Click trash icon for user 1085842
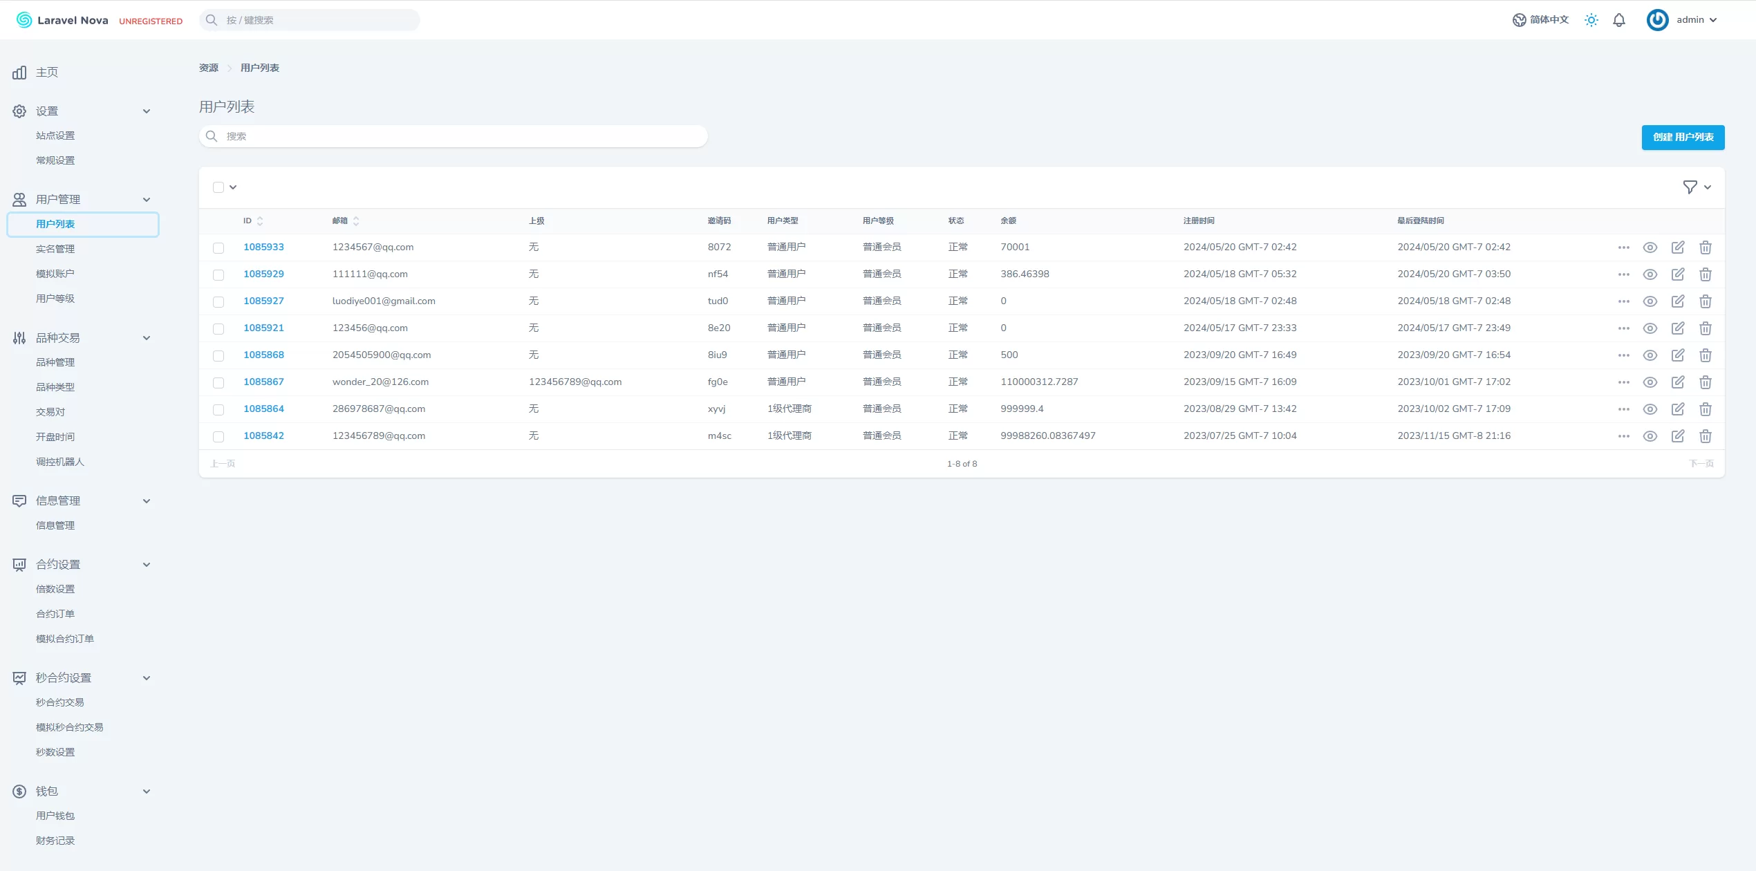Viewport: 1756px width, 871px height. [1706, 436]
